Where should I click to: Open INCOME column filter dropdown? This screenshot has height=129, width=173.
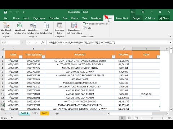tap(130, 57)
